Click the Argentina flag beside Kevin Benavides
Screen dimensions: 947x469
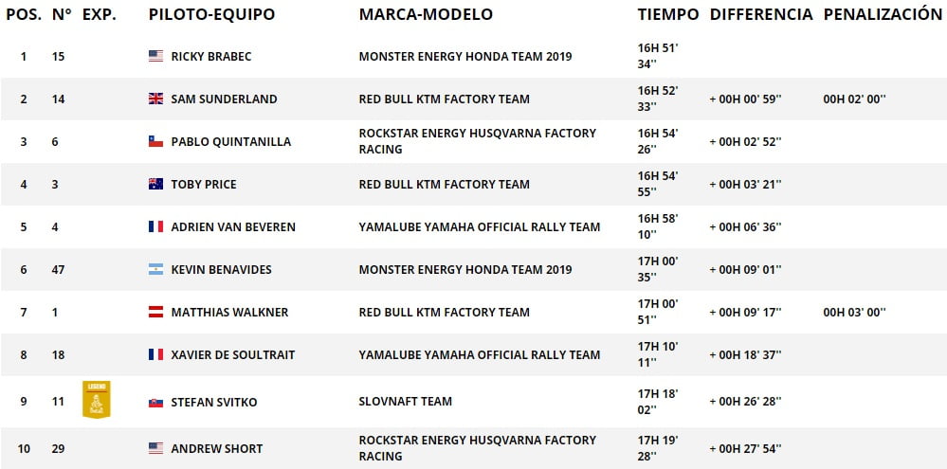[155, 270]
